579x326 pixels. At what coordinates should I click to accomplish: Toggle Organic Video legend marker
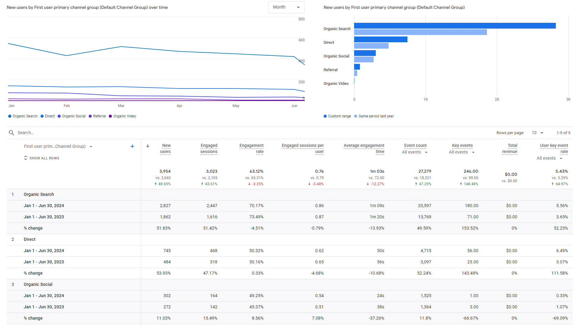coord(110,116)
